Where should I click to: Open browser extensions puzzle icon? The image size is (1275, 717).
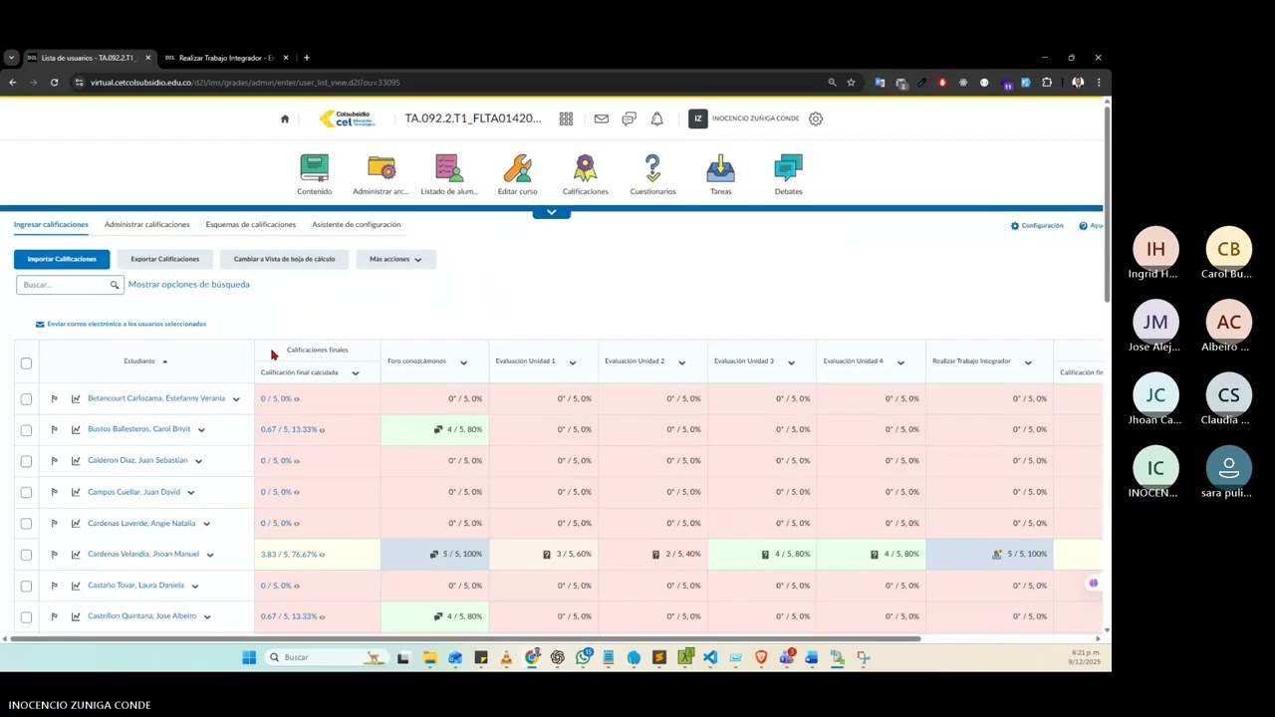(1047, 83)
